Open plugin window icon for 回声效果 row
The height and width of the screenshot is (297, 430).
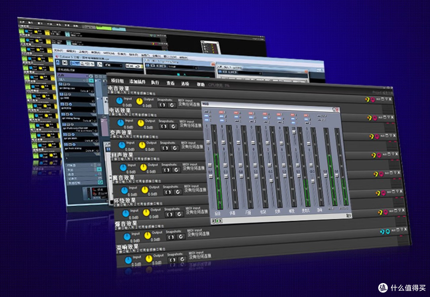[x=389, y=154]
